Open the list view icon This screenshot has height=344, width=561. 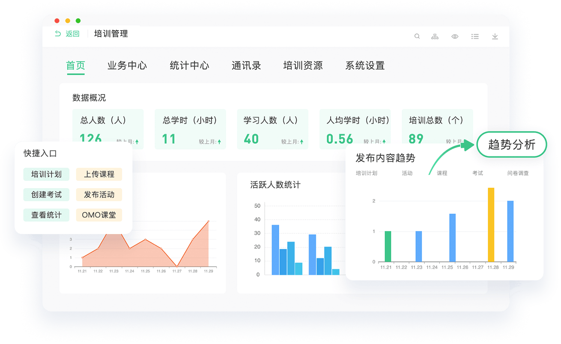[x=474, y=36]
